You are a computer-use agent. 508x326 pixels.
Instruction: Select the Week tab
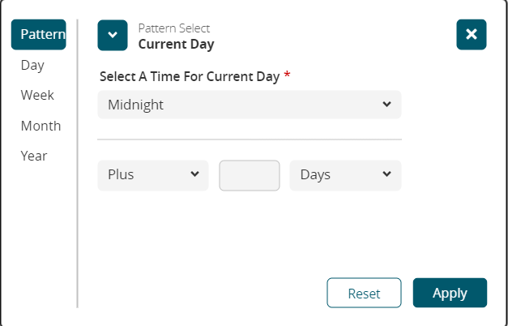[x=37, y=95]
